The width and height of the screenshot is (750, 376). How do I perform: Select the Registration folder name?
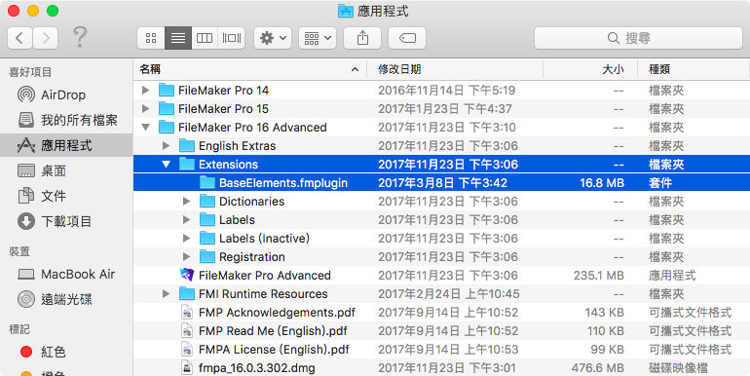251,257
